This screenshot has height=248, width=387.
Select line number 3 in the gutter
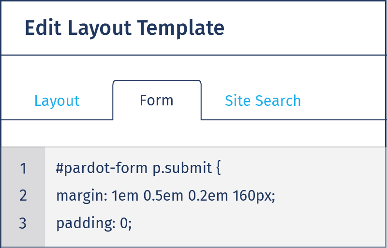click(x=23, y=223)
